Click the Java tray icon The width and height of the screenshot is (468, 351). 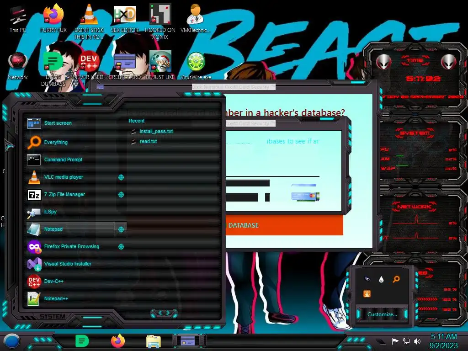tap(367, 294)
